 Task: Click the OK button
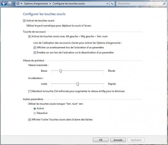click(x=100, y=140)
